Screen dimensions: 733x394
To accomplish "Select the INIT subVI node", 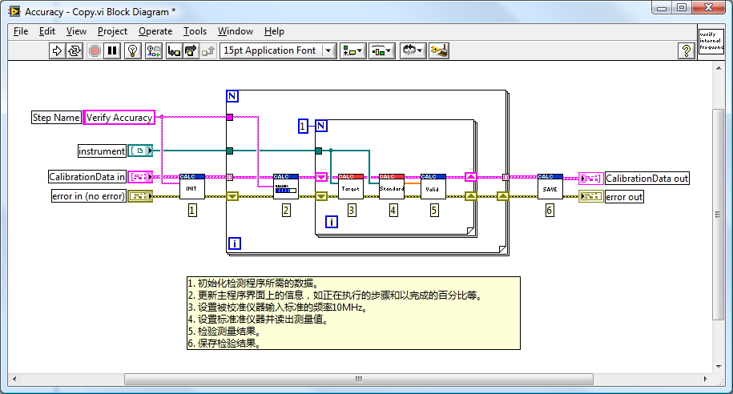I will [x=191, y=187].
